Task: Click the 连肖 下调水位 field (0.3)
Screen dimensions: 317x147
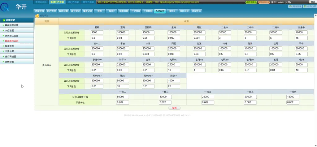Action: 250,54
